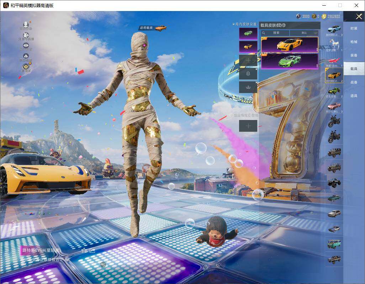This screenshot has width=365, height=284.
Task: Click the gold coin currency icon
Action: [x=324, y=16]
